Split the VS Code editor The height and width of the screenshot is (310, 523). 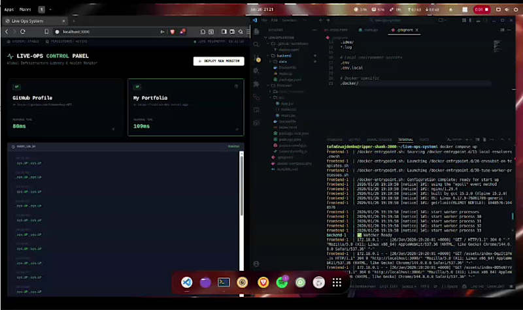click(x=502, y=30)
